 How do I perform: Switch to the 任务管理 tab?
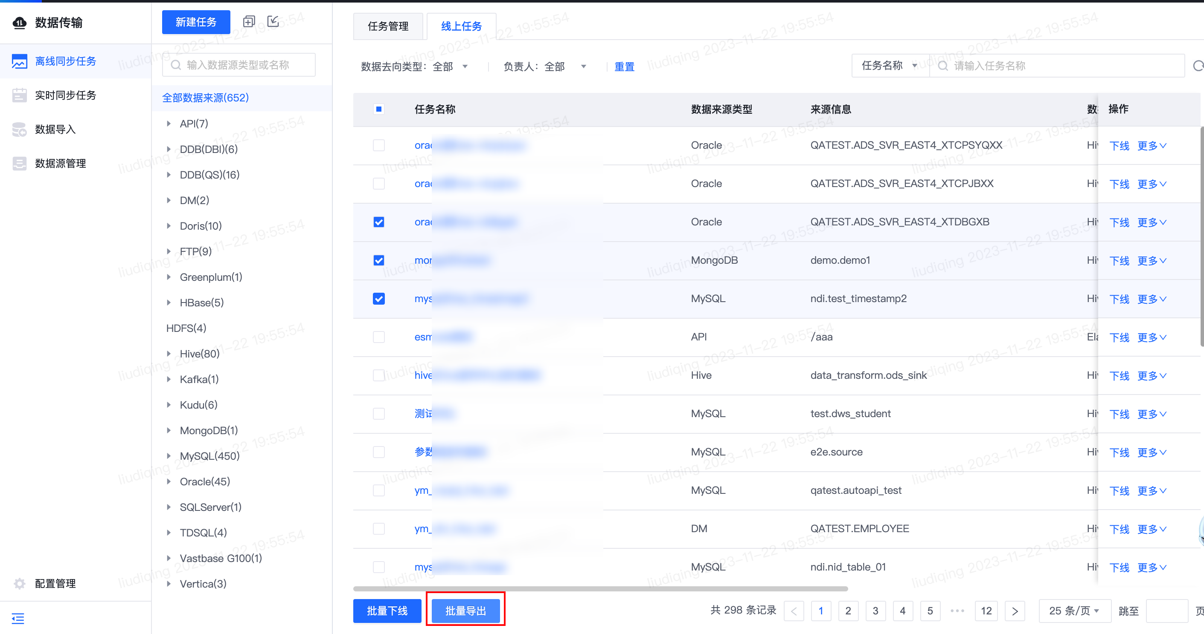(x=388, y=26)
